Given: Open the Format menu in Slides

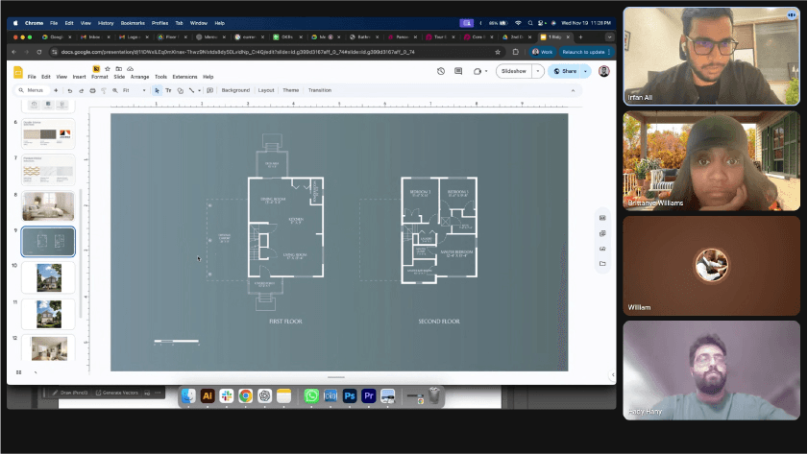Looking at the screenshot, I should pos(100,77).
